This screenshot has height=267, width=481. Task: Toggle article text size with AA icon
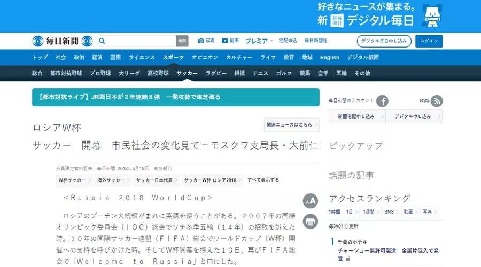coord(311,201)
